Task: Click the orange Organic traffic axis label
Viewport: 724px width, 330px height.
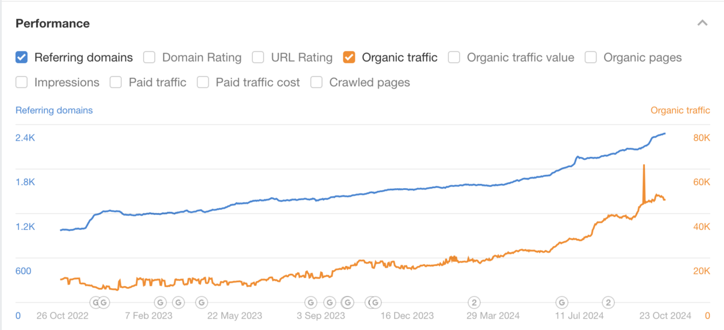Action: pyautogui.click(x=680, y=110)
